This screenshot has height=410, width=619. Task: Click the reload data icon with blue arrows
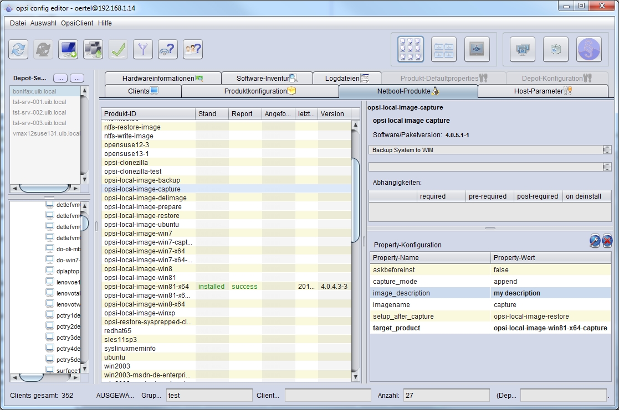click(x=18, y=49)
